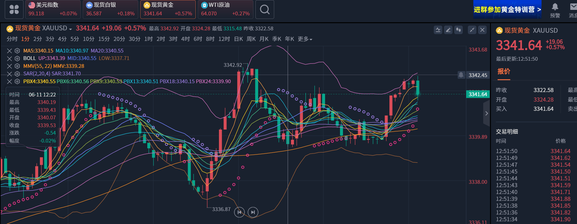
Task: Switch to the 4时 timeframe
Action: (x=185, y=39)
